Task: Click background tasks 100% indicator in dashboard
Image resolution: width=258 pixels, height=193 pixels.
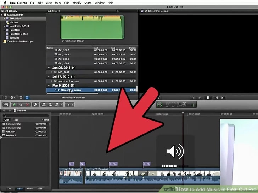Action: (x=159, y=104)
